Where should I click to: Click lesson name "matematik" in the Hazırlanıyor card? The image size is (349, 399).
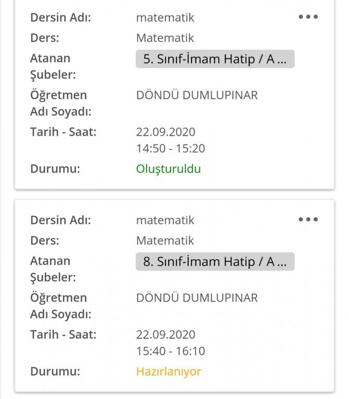(x=165, y=220)
